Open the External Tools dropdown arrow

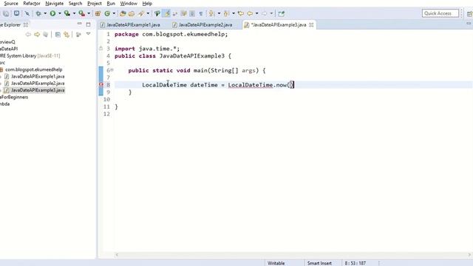[x=89, y=13]
